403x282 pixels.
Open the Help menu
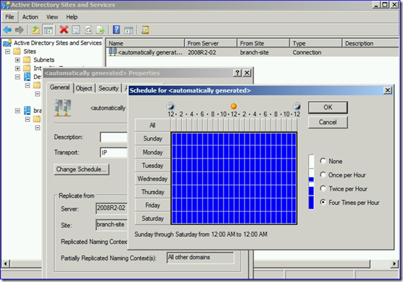pos(72,17)
